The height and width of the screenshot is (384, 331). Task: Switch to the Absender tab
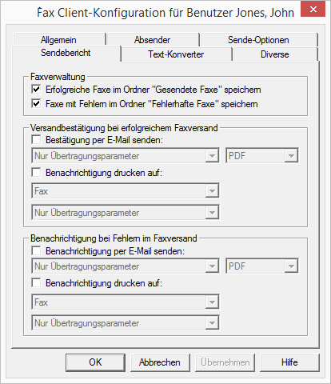click(153, 40)
